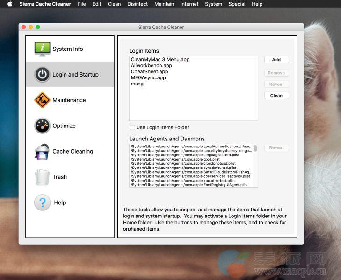Click the Add button
The width and height of the screenshot is (341, 280).
276,60
